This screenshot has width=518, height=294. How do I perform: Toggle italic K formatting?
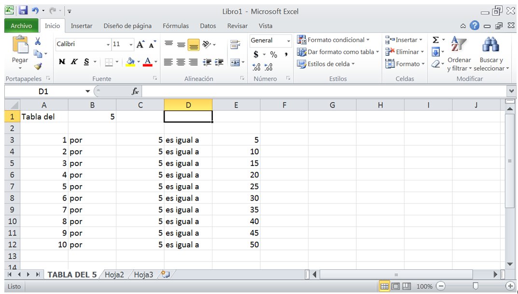[74, 62]
